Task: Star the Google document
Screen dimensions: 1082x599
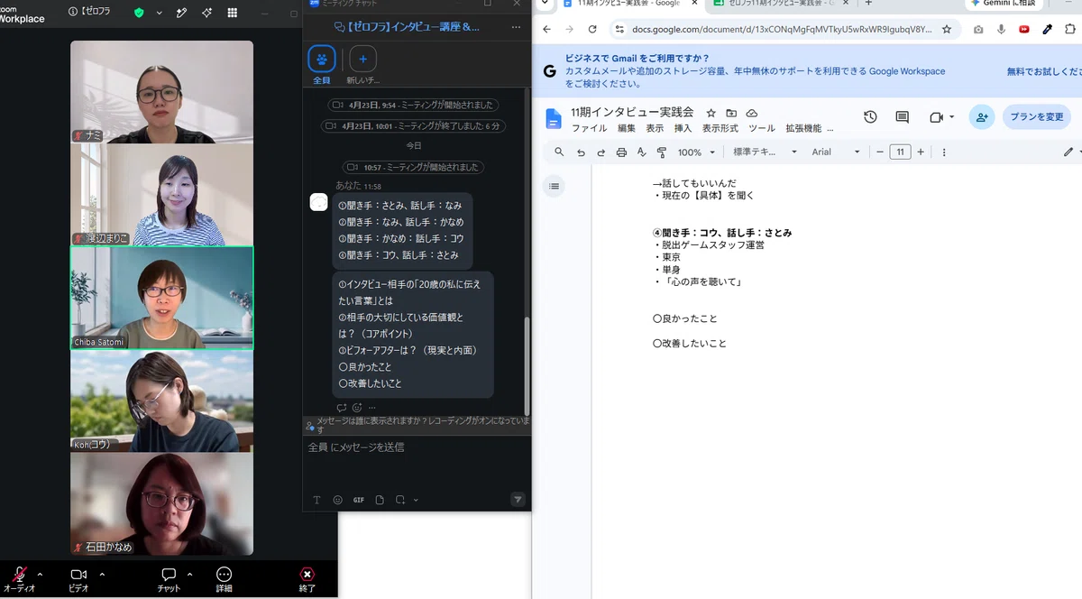Action: click(711, 113)
